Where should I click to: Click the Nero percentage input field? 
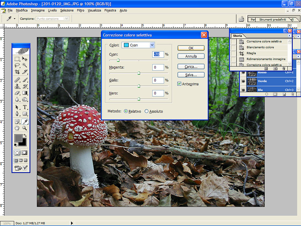(158, 93)
